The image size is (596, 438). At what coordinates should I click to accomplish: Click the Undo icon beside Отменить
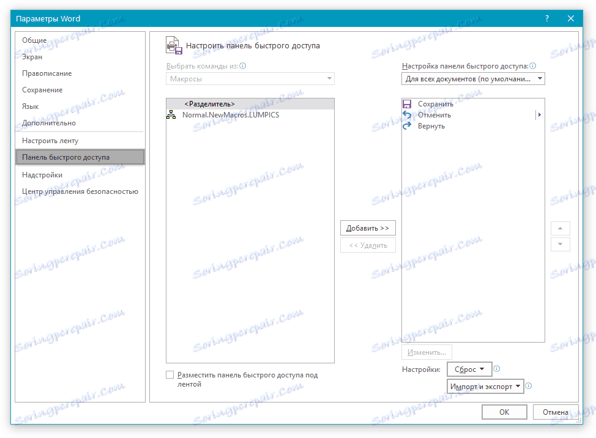click(407, 115)
